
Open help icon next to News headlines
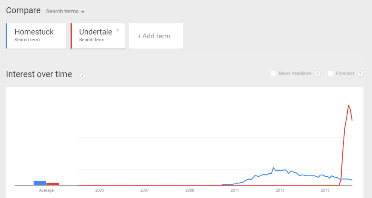pos(318,74)
